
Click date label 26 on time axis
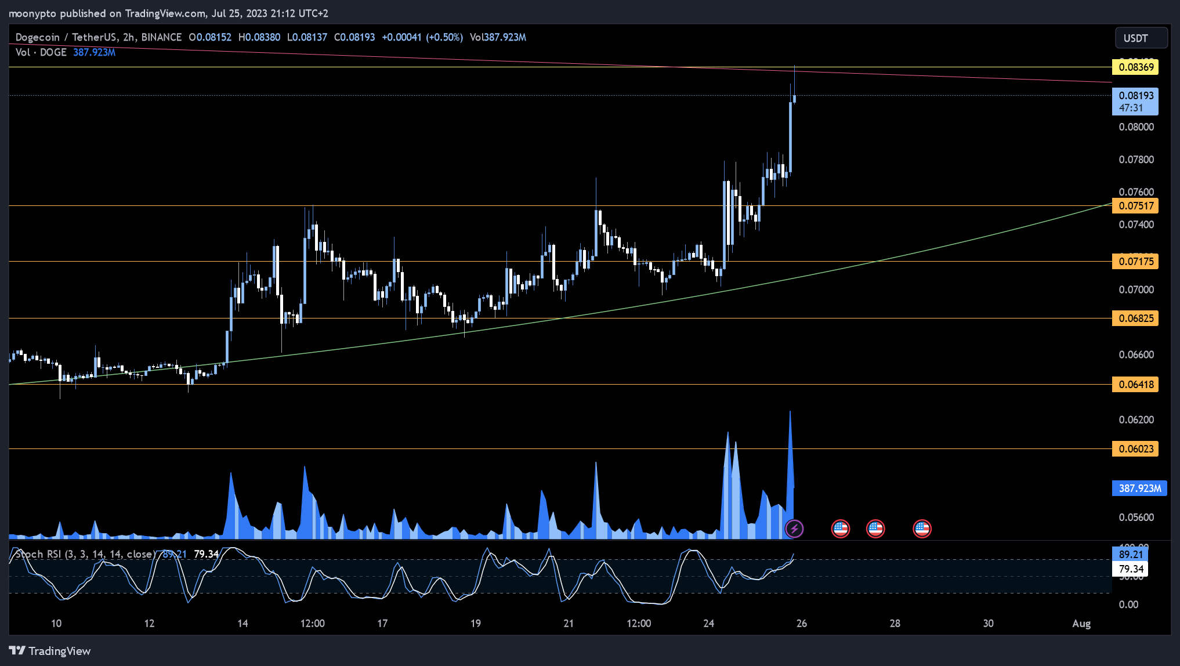tap(802, 623)
